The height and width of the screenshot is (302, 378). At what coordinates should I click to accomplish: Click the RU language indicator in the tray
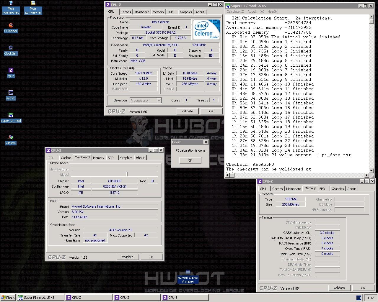pos(359,298)
